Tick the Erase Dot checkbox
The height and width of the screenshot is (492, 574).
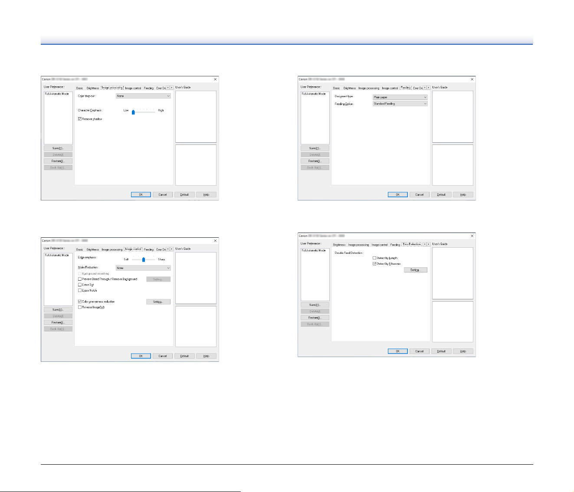point(80,285)
